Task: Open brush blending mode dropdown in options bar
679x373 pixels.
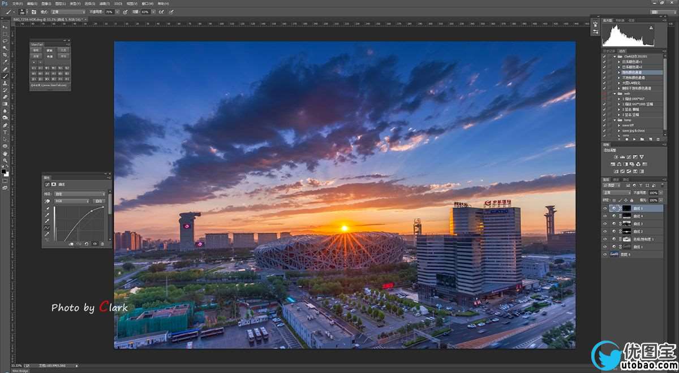Action: coord(68,11)
